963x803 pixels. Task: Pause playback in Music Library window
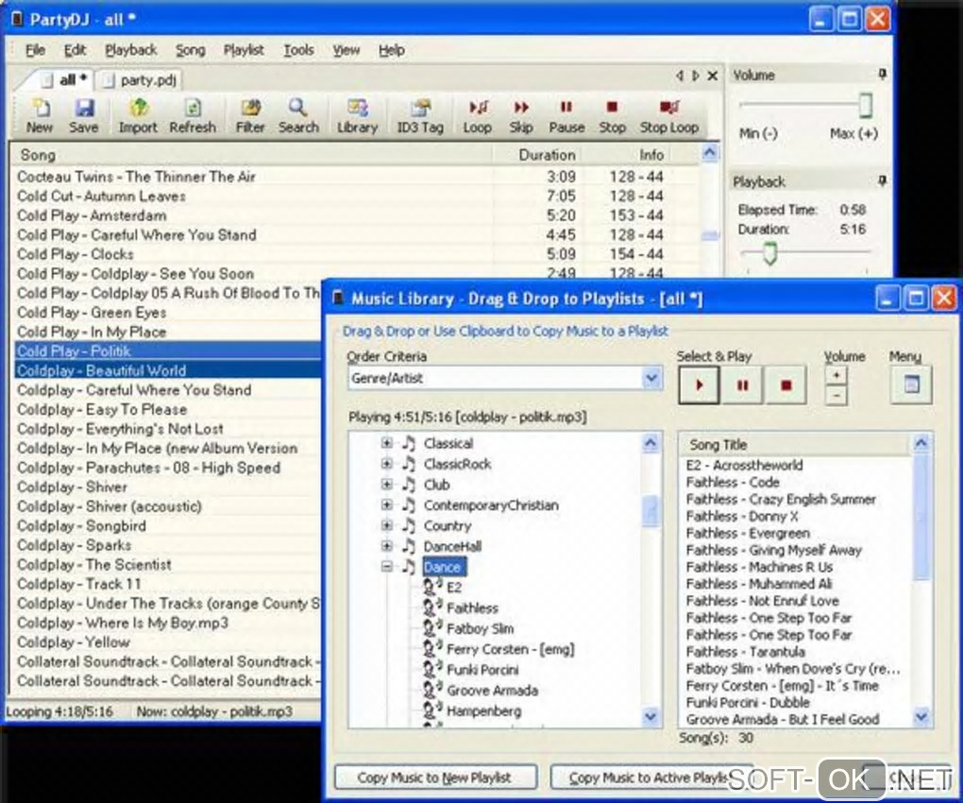[x=743, y=385]
